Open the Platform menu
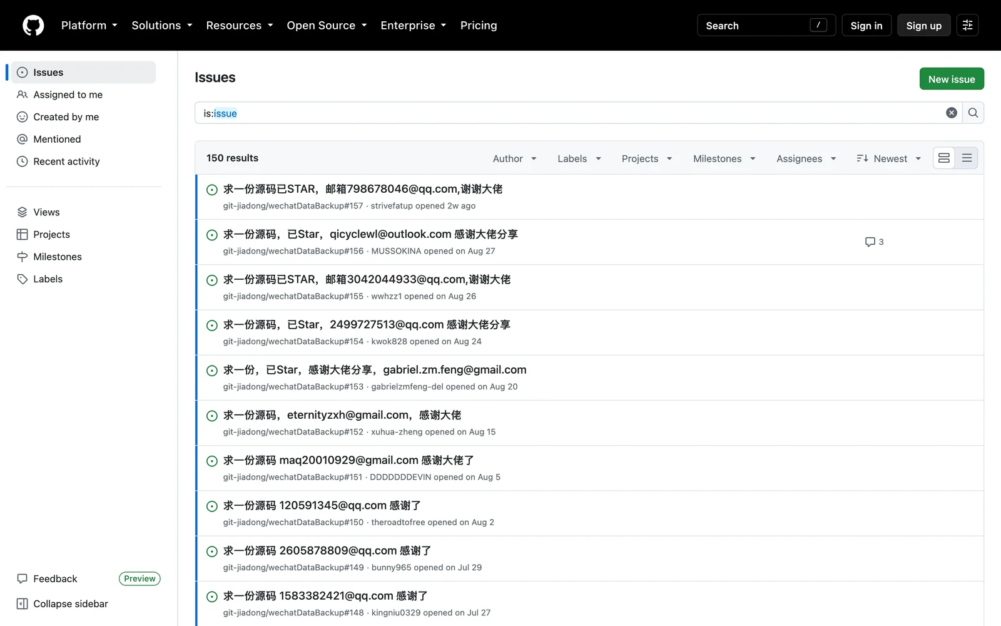 coord(89,26)
